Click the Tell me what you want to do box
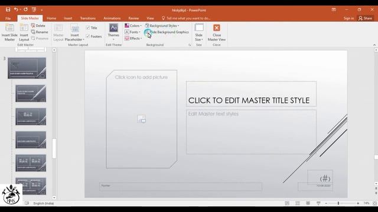378x212 pixels. (186, 18)
